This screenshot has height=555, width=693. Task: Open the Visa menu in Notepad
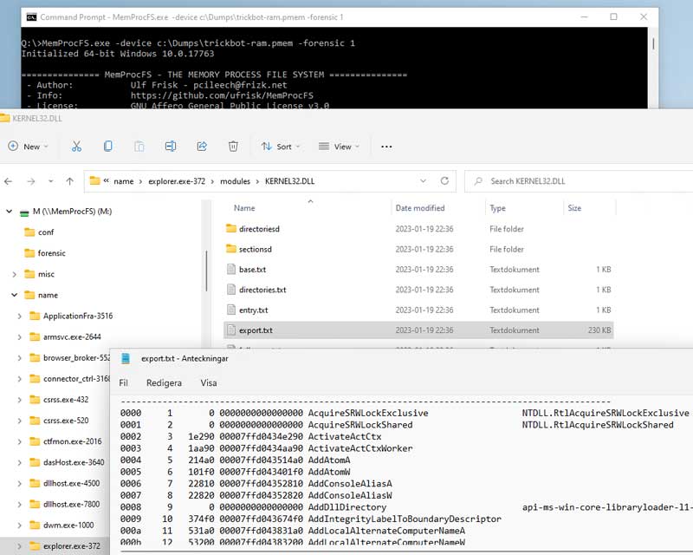tap(209, 382)
